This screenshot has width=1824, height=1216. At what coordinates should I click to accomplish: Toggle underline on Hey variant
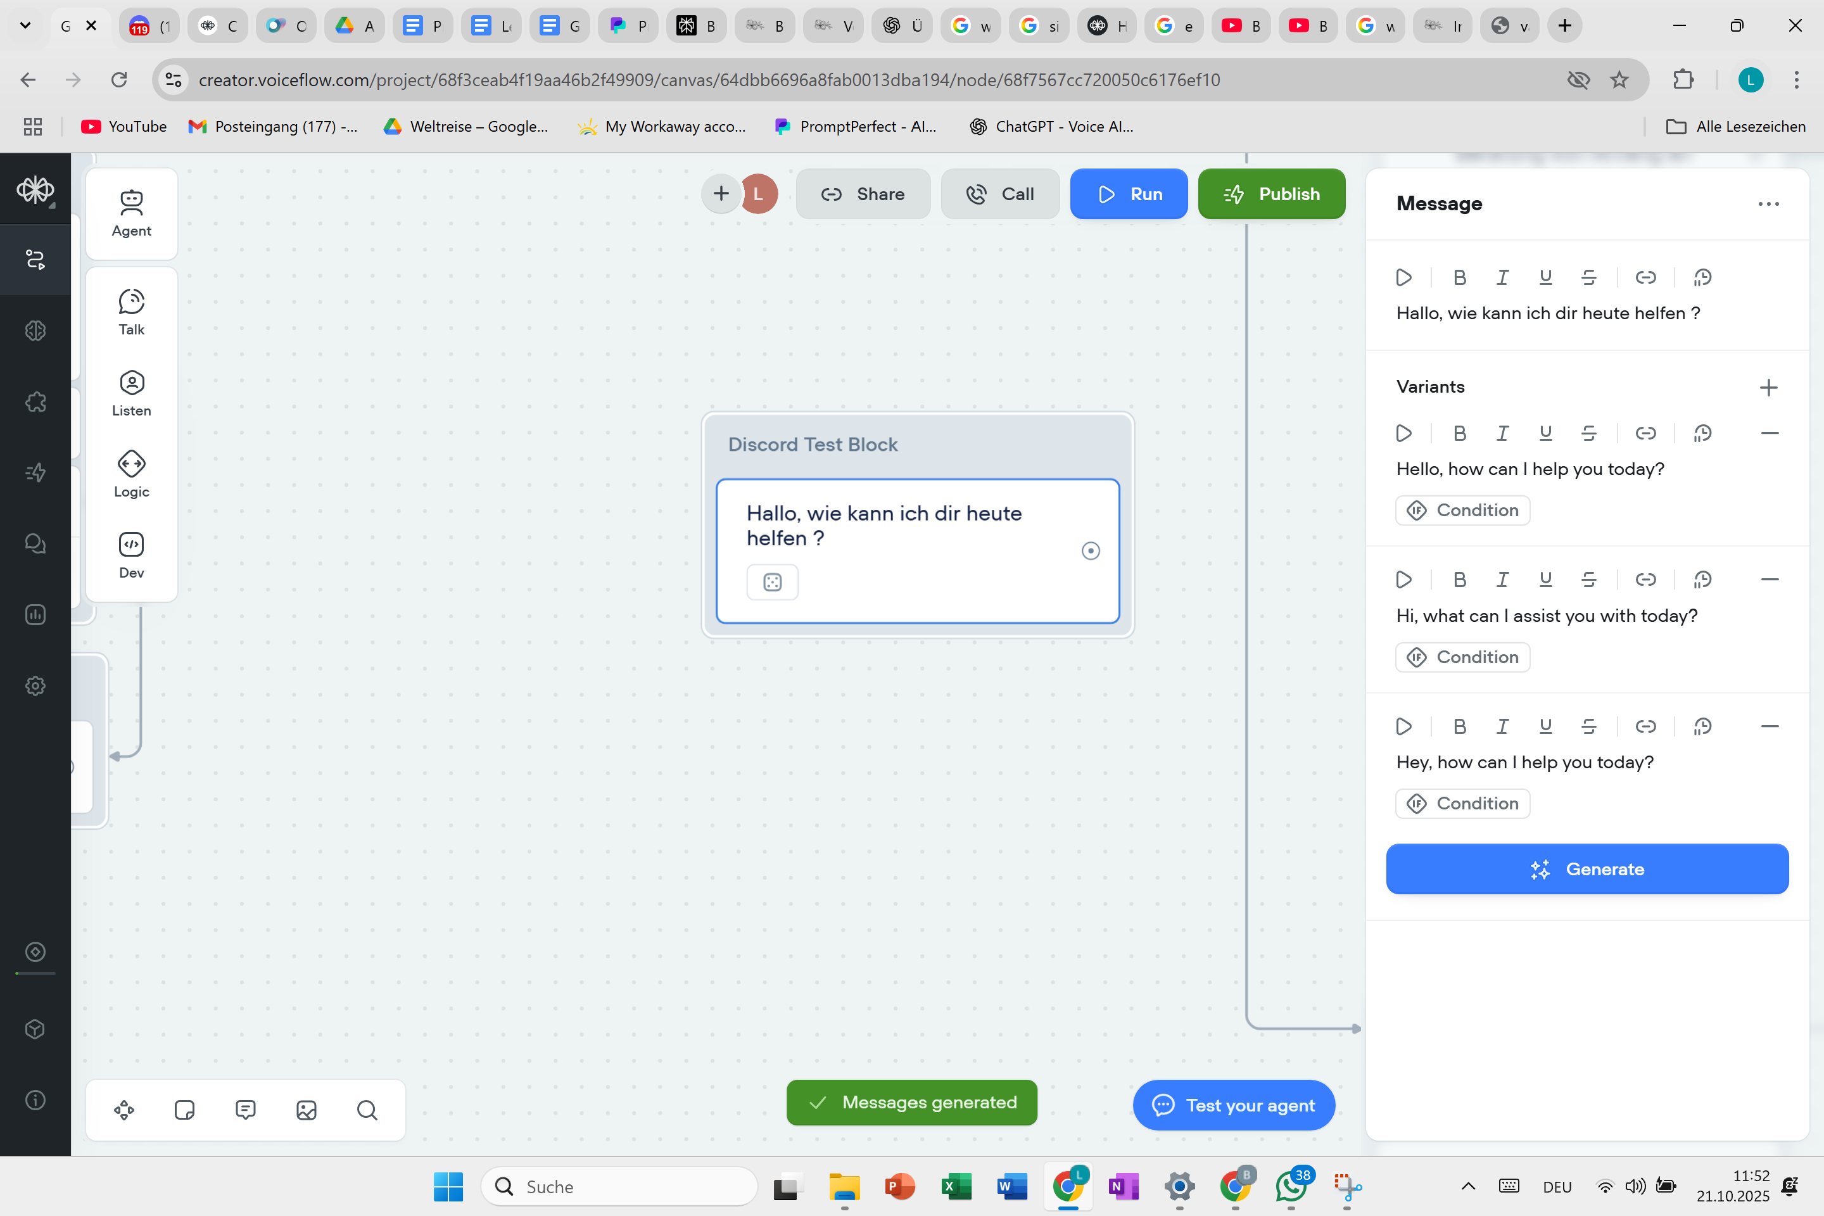[x=1545, y=726]
